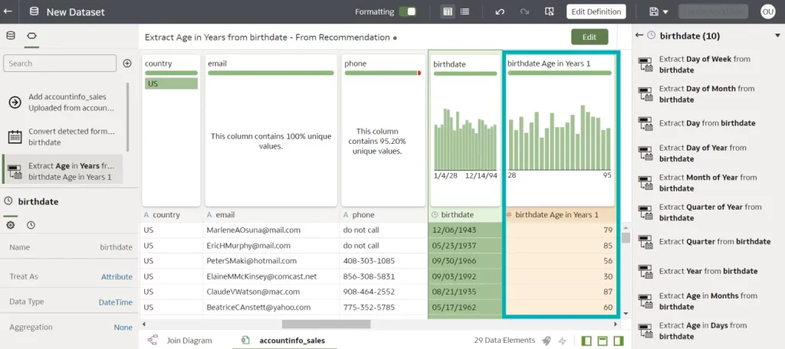The height and width of the screenshot is (349, 785).
Task: Click in the Search input field
Action: (60, 64)
